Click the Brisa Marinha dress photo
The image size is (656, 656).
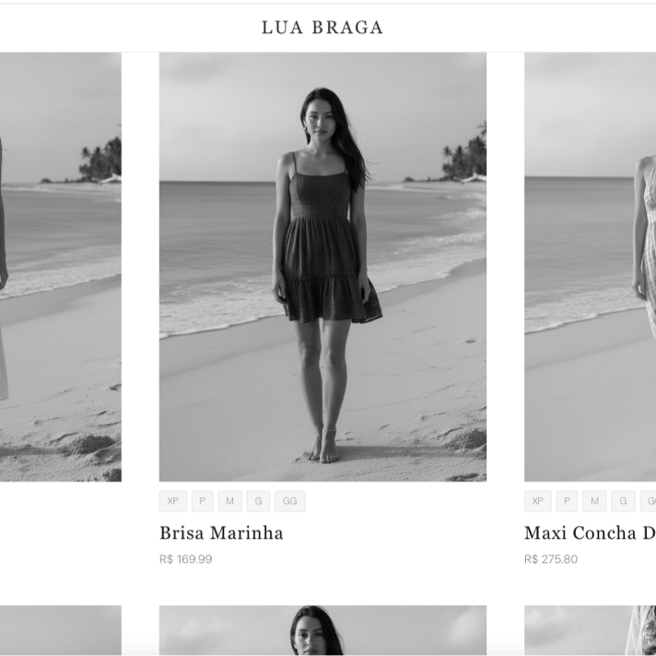click(322, 267)
